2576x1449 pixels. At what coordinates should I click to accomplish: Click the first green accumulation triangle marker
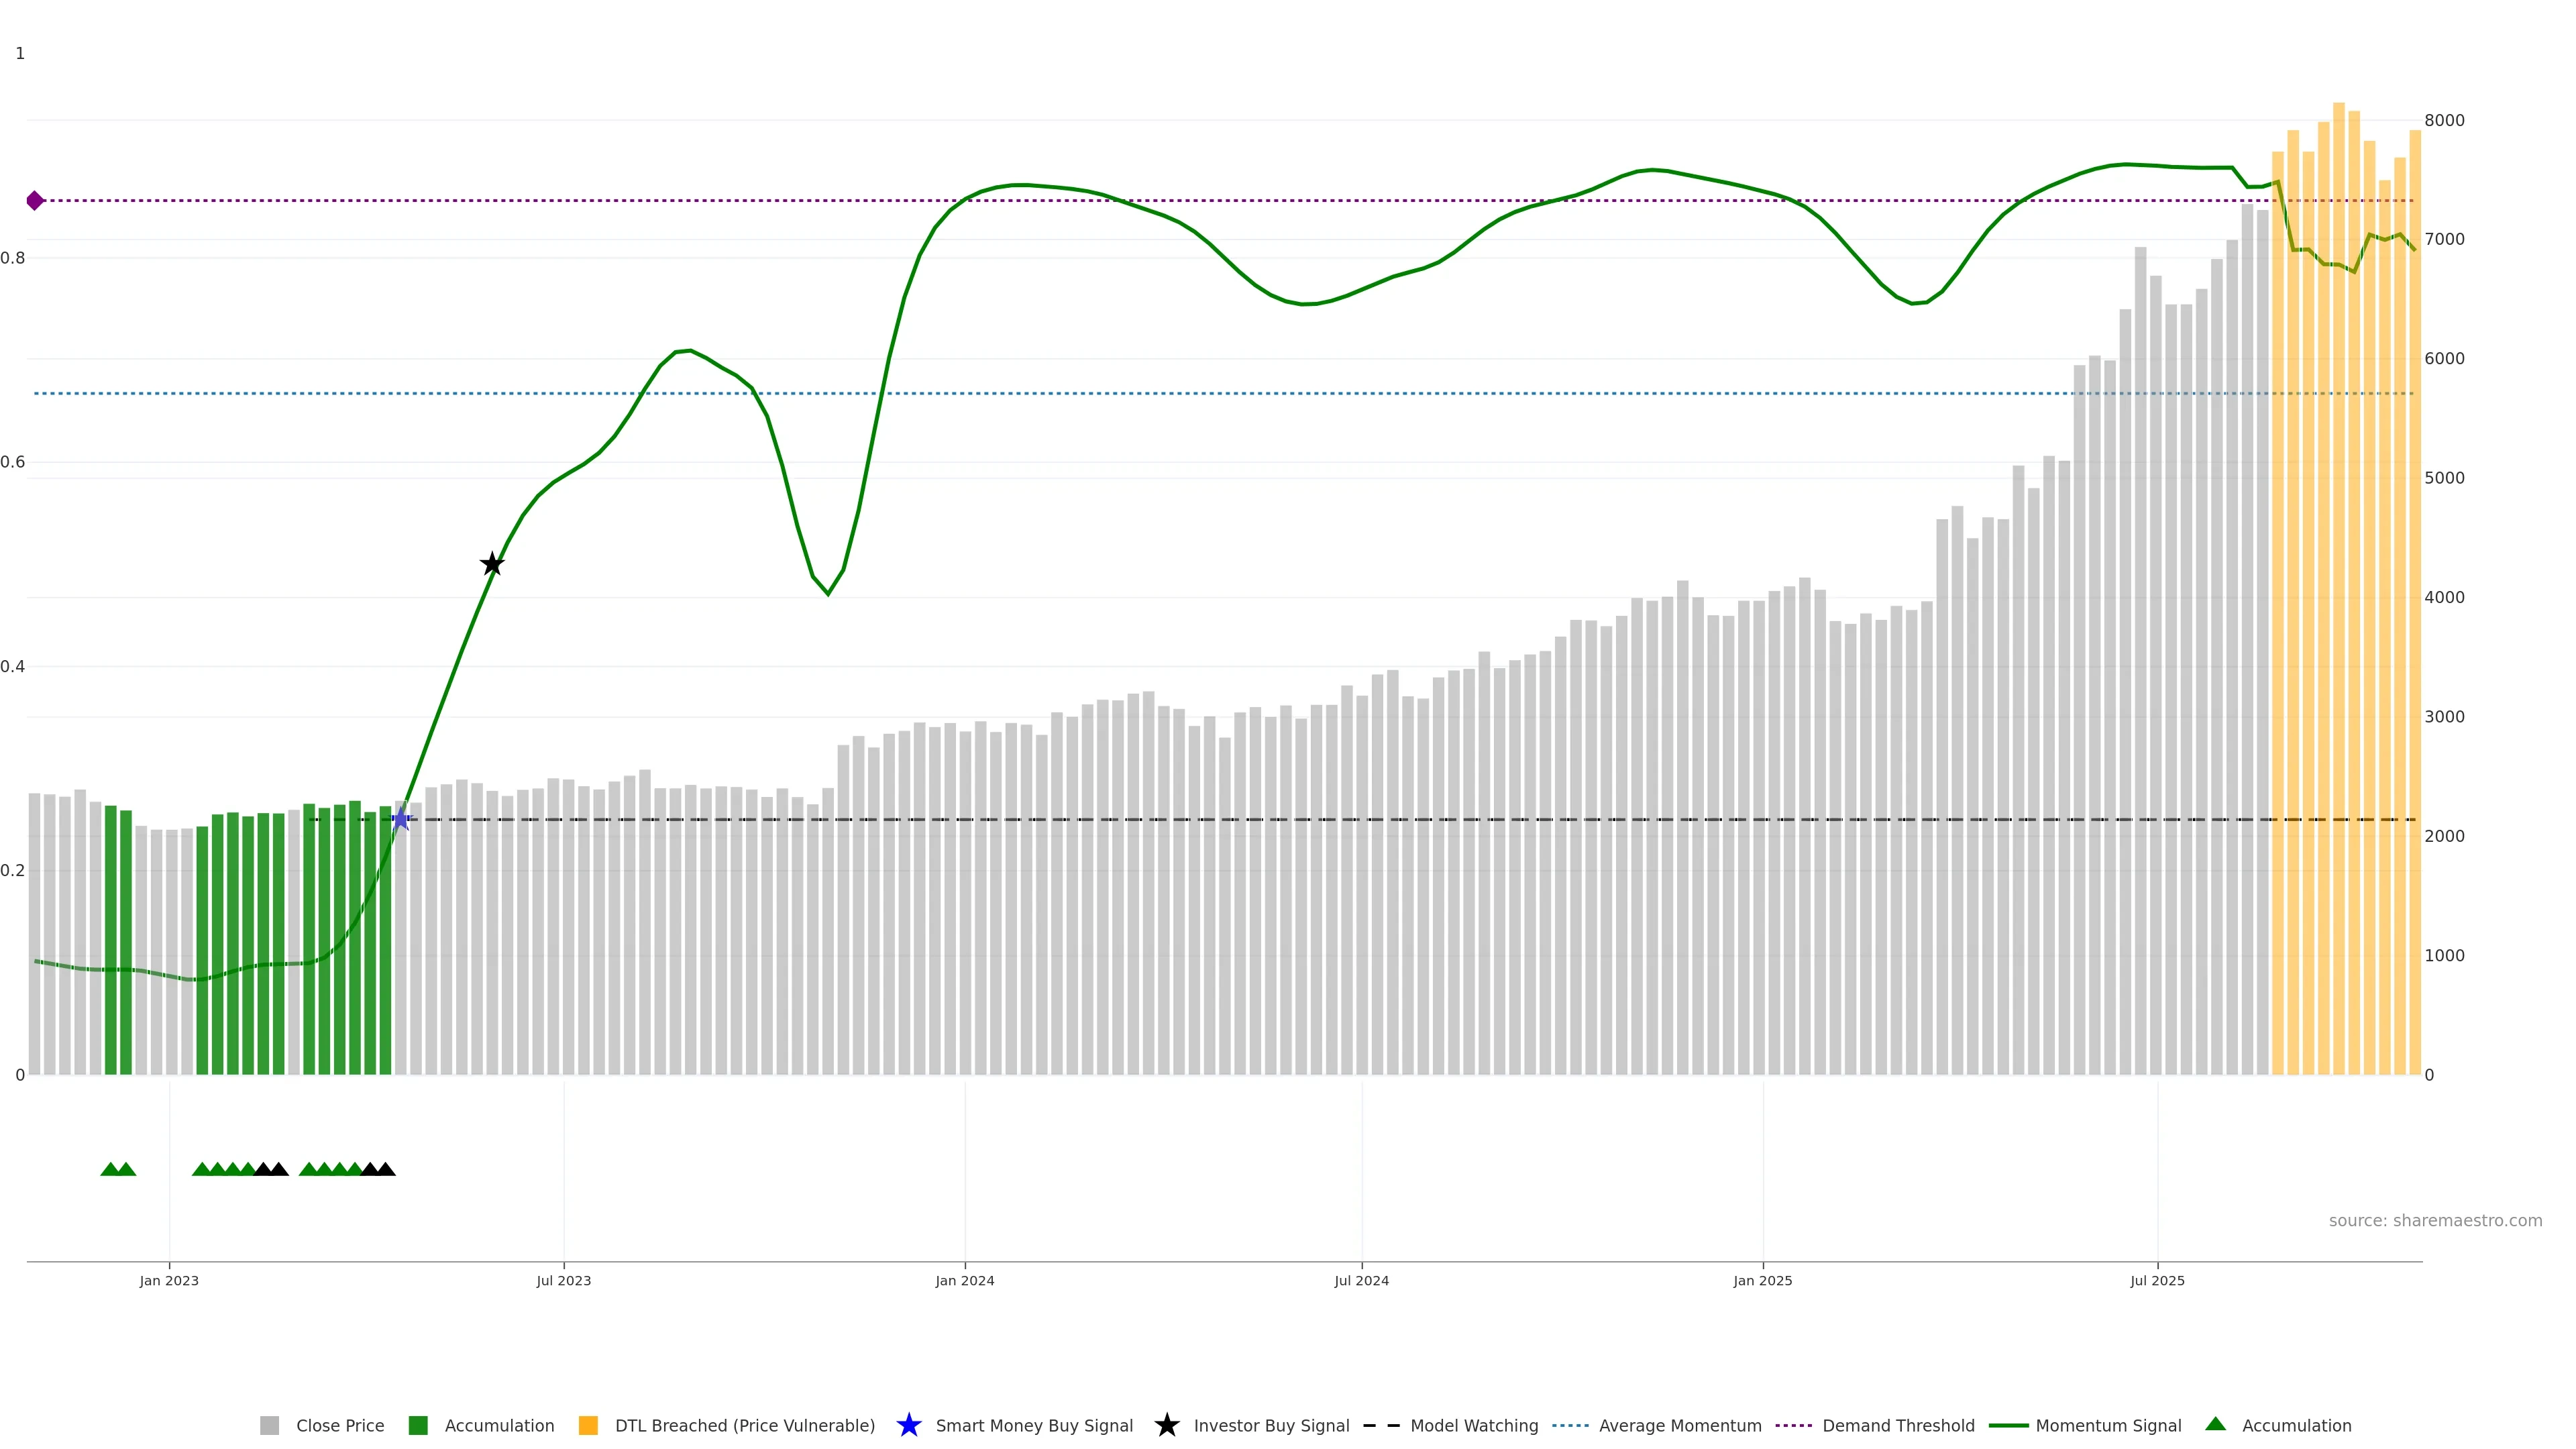pos(110,1169)
